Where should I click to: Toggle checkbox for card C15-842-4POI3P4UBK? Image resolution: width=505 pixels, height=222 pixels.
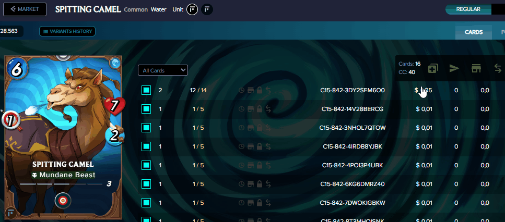click(146, 165)
